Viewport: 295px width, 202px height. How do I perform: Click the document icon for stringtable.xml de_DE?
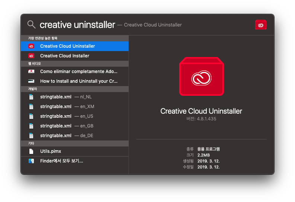point(31,136)
